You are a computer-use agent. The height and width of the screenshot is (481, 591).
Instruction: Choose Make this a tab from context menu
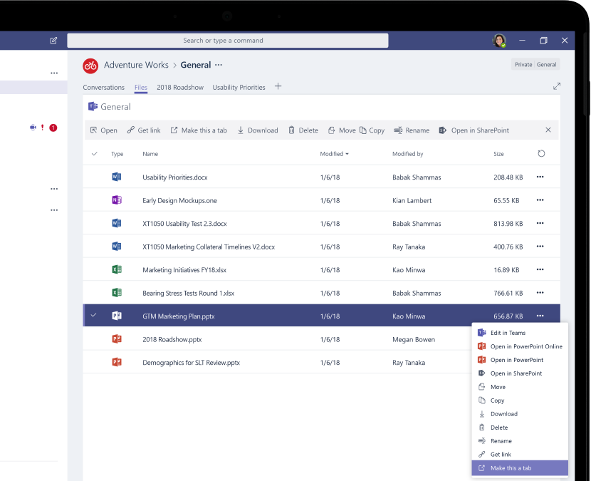pos(520,467)
